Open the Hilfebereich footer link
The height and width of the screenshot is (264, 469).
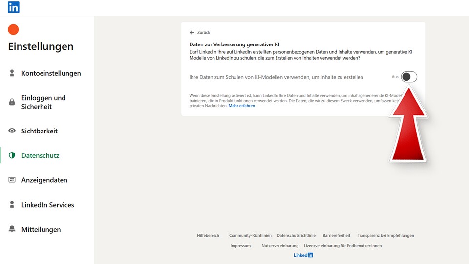point(208,235)
